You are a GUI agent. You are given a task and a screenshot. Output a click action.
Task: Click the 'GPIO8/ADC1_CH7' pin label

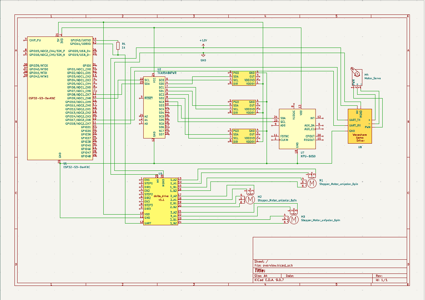pyautogui.click(x=79, y=94)
